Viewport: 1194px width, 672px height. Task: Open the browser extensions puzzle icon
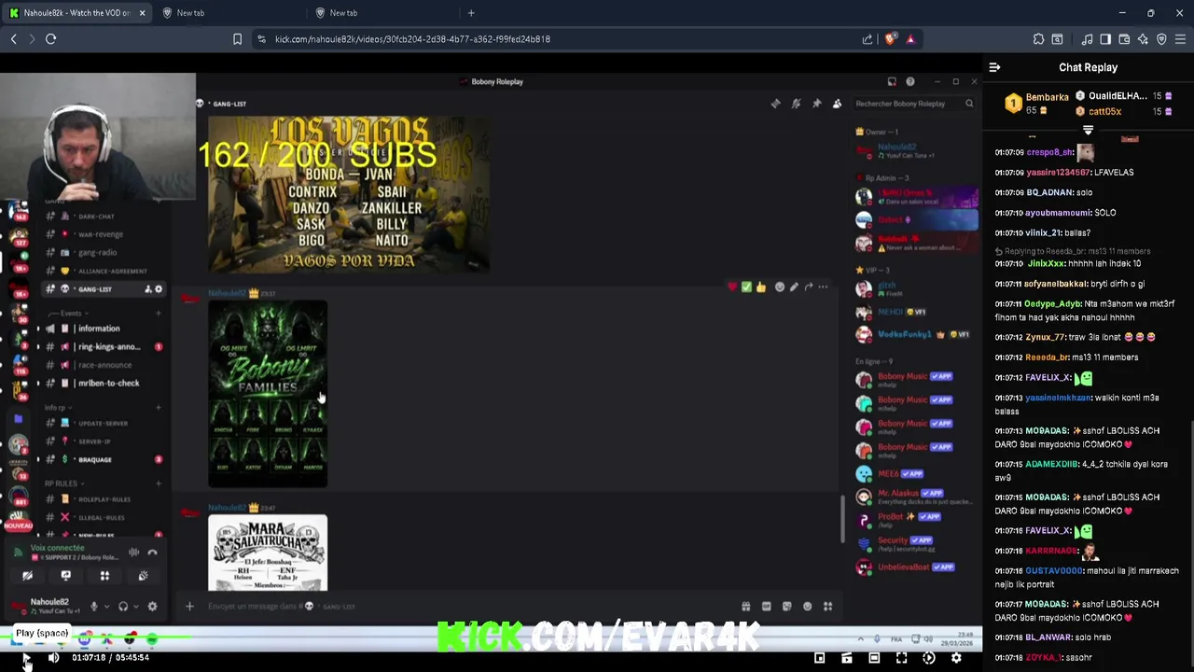coord(1038,39)
